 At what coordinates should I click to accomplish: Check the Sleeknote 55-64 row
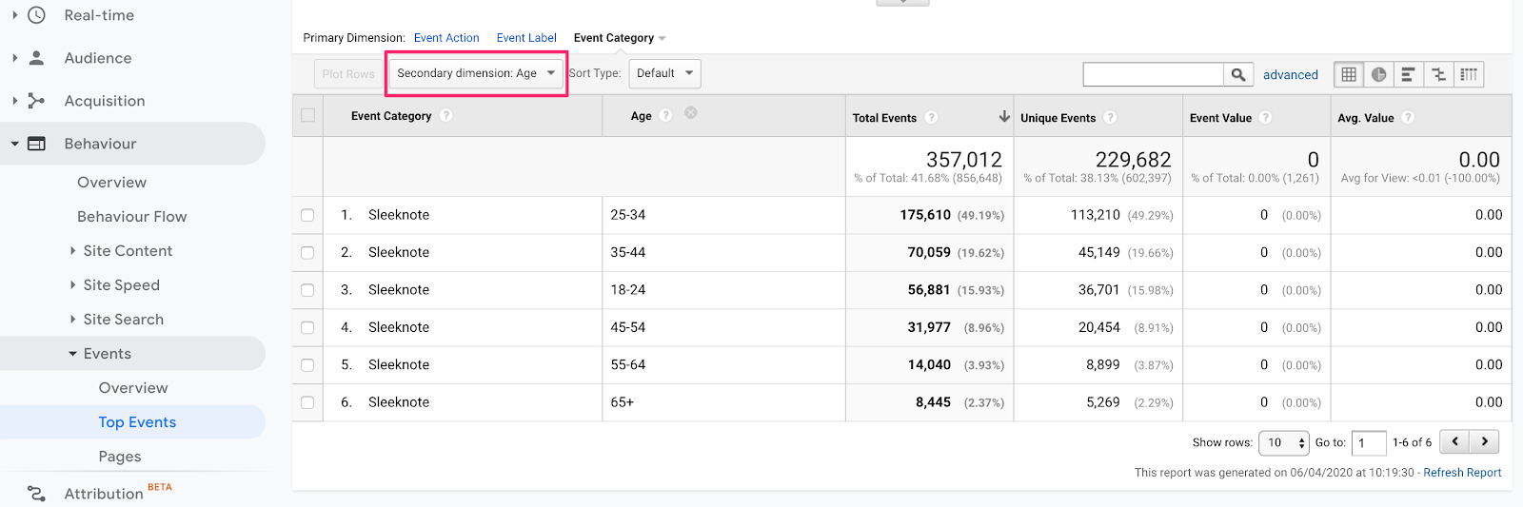tap(307, 365)
